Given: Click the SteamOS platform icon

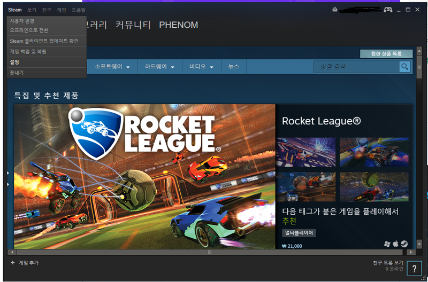Looking at the screenshot, I should click(x=404, y=244).
